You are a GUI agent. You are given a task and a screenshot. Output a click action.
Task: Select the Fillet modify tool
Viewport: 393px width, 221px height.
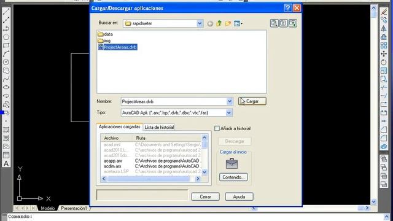pos(384,138)
